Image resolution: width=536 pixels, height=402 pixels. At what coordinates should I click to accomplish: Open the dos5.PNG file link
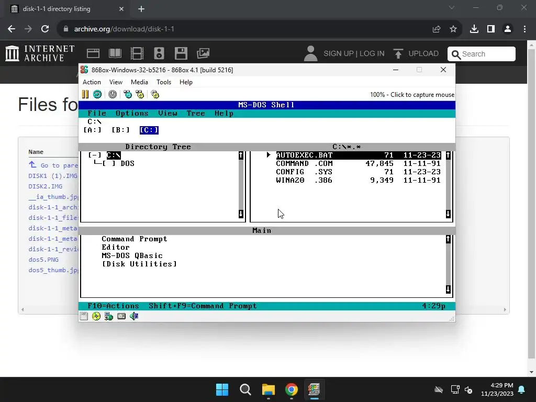[x=43, y=260]
